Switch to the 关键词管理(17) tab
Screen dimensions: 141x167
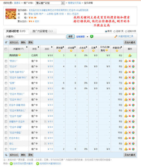16,31
